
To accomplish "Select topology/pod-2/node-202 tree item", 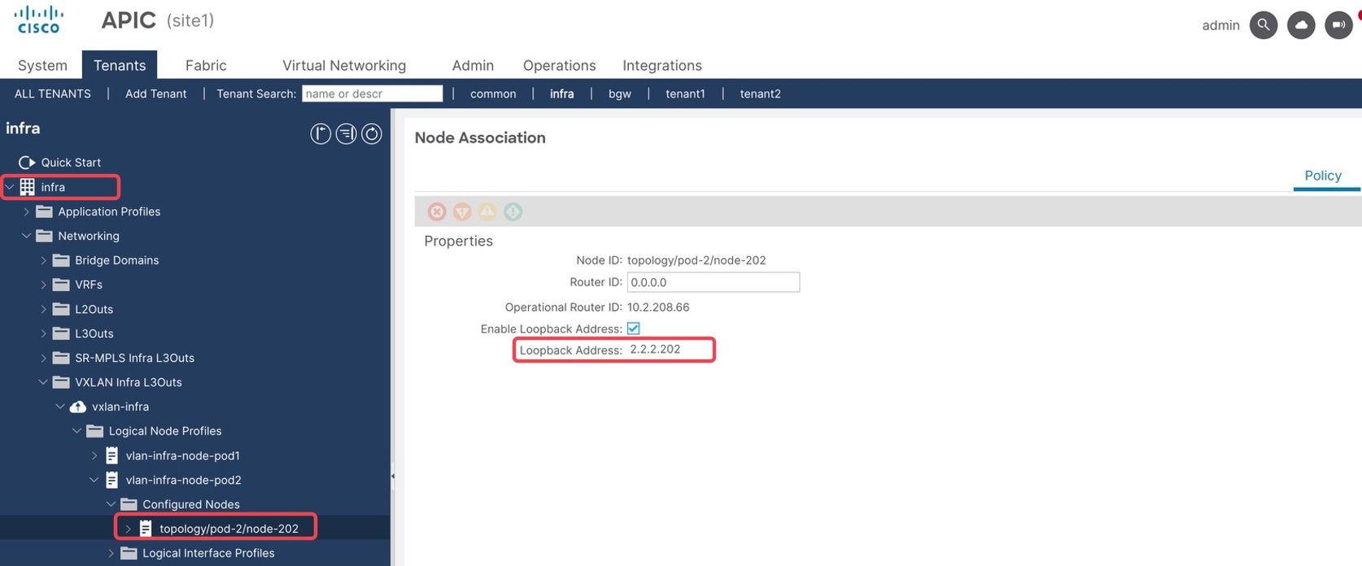I will click(x=229, y=529).
